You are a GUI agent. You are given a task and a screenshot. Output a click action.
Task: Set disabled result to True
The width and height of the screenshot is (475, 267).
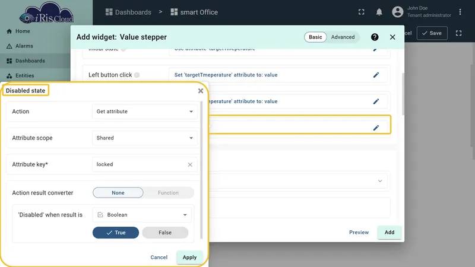[116, 233]
